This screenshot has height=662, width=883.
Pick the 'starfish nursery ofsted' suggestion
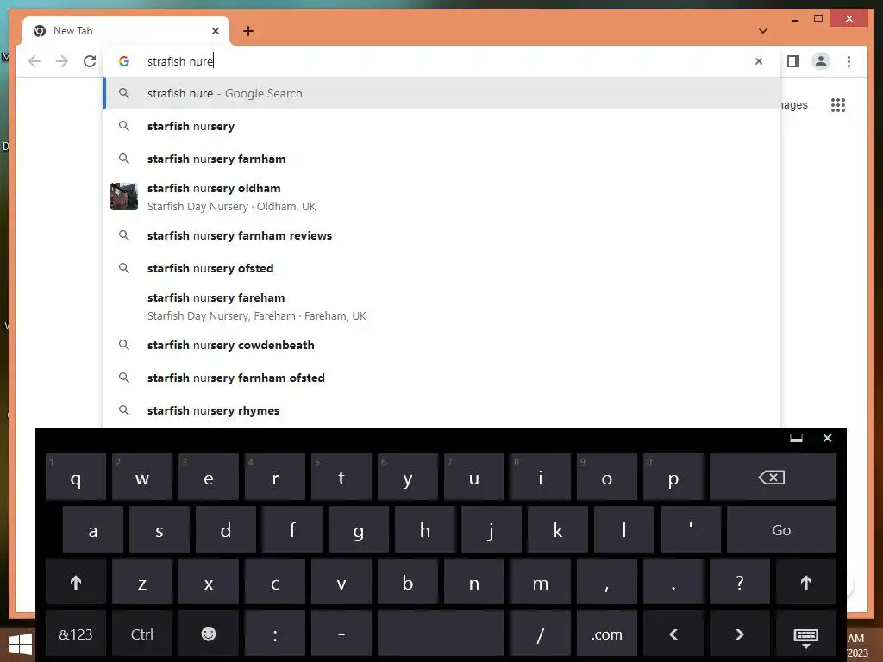click(442, 268)
